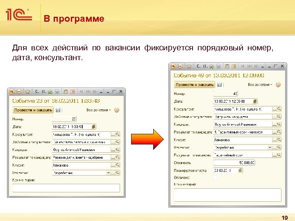Toggle the Оплачено checkbox
The height and width of the screenshot is (221, 295).
coord(215,177)
